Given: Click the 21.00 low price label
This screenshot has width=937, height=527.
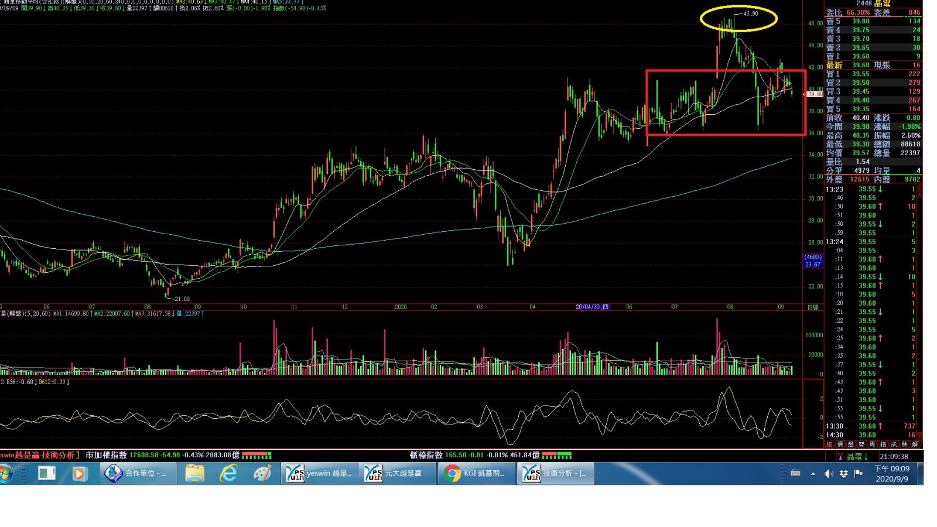Looking at the screenshot, I should click(182, 299).
